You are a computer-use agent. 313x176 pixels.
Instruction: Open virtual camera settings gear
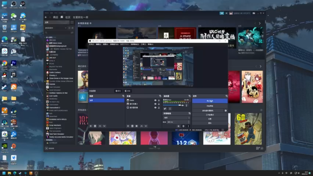click(x=226, y=111)
